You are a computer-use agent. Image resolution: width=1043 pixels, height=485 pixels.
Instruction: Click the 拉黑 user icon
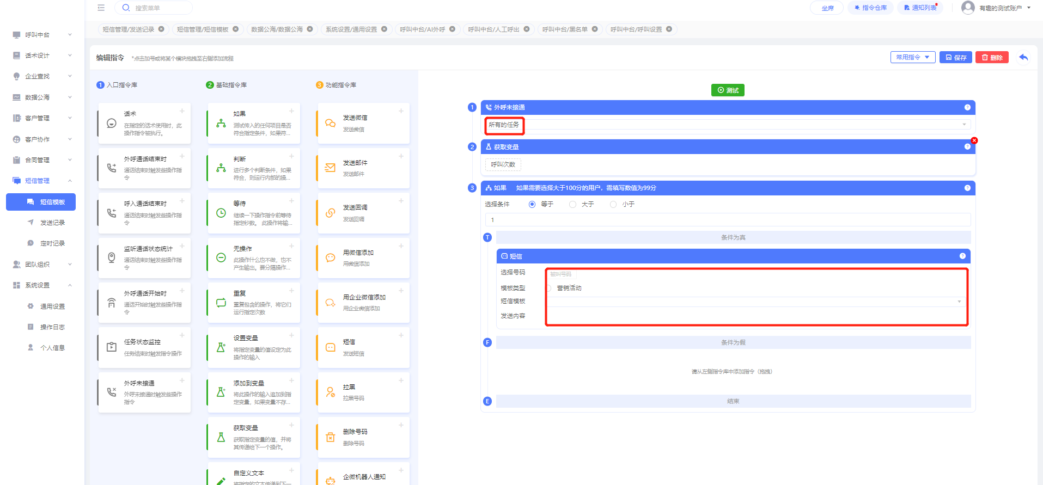(331, 392)
